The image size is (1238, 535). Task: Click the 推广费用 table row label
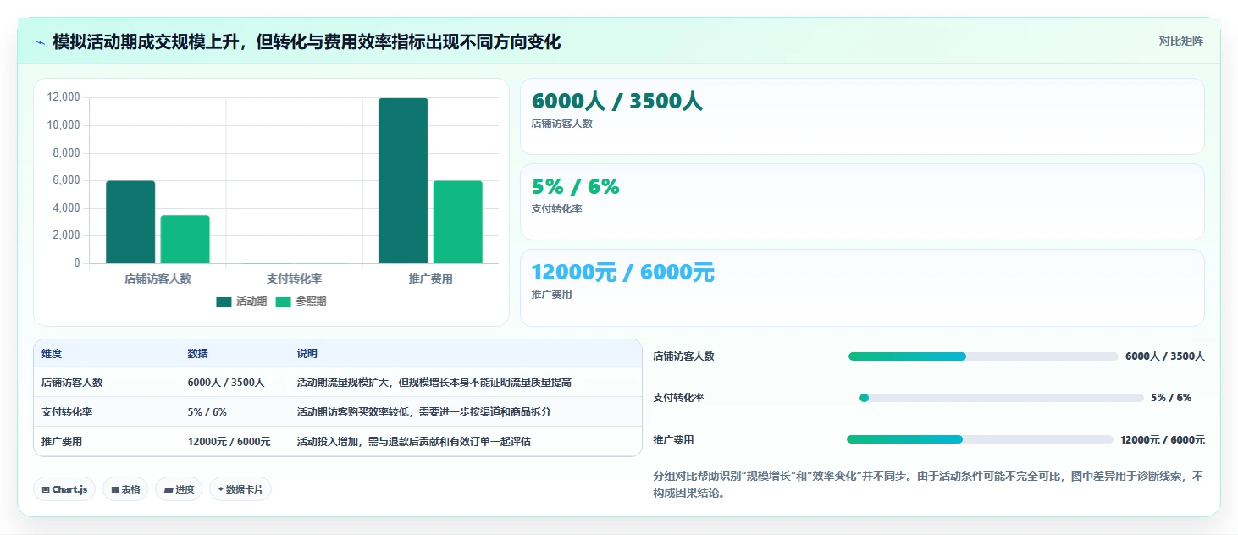(x=62, y=442)
